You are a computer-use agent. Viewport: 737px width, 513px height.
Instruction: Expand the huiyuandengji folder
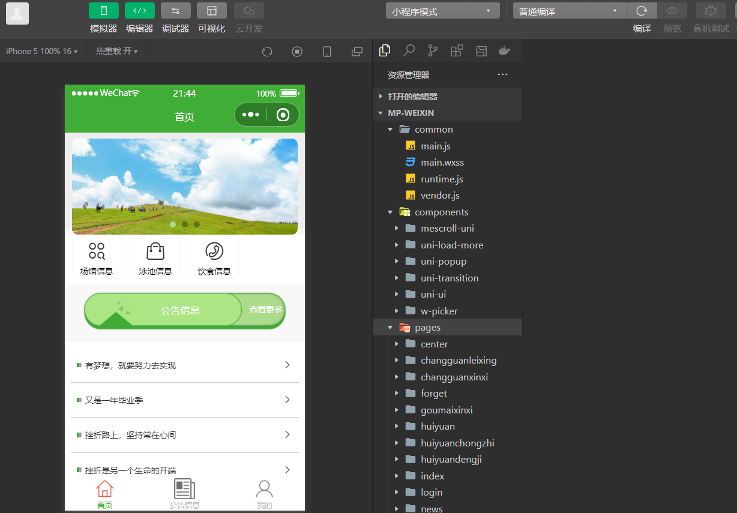tap(447, 459)
